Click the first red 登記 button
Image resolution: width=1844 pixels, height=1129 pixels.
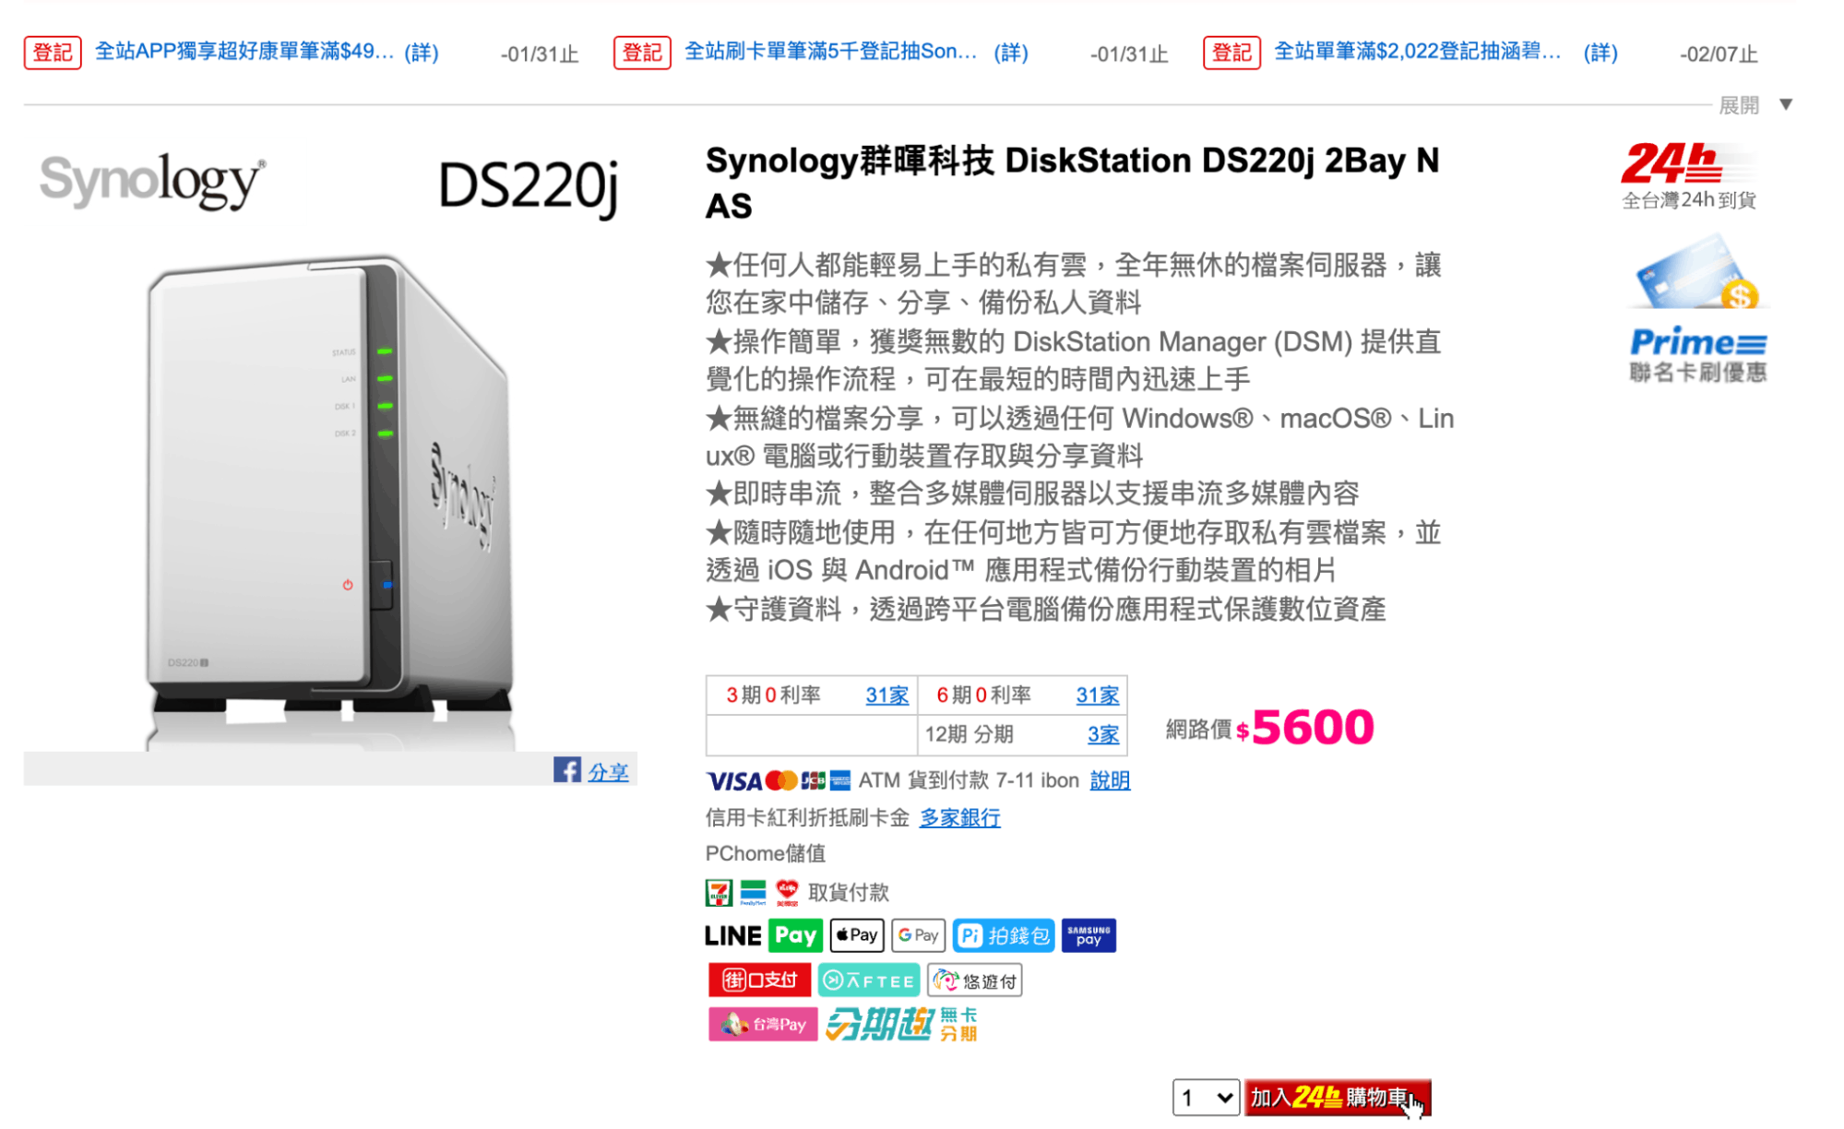click(x=53, y=53)
